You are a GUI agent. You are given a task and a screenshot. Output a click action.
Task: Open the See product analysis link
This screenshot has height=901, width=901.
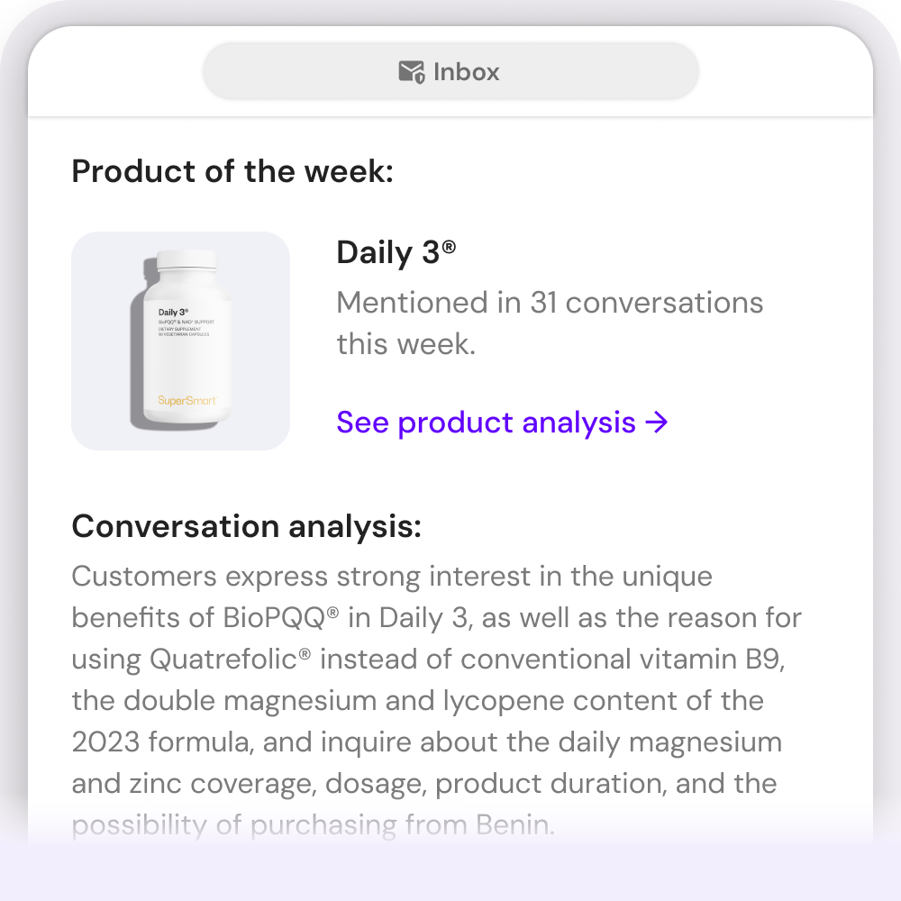click(x=486, y=422)
